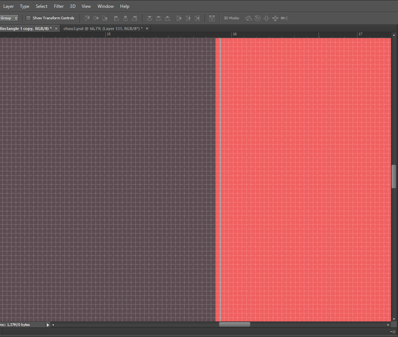Switch to the Rectangle 1 copy document tab
The image size is (398, 337).
[x=25, y=29]
